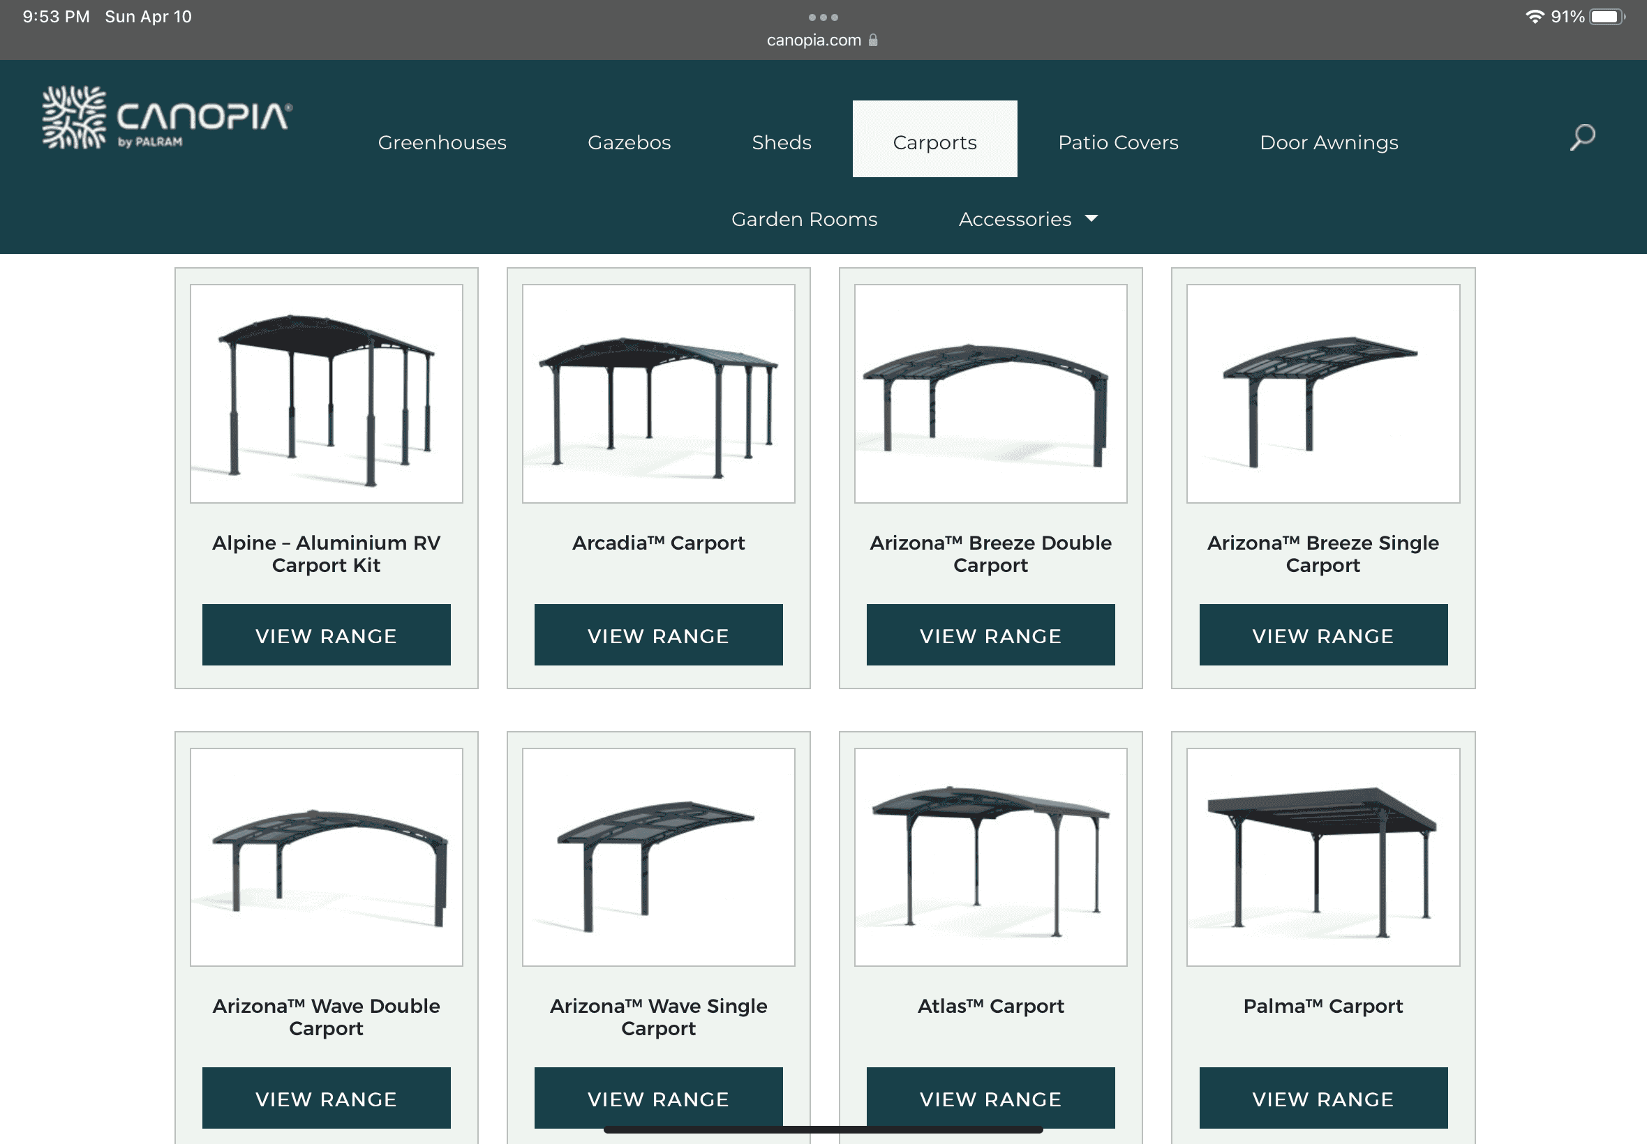View range for Atlas Carport
1647x1144 pixels.
[x=990, y=1098]
